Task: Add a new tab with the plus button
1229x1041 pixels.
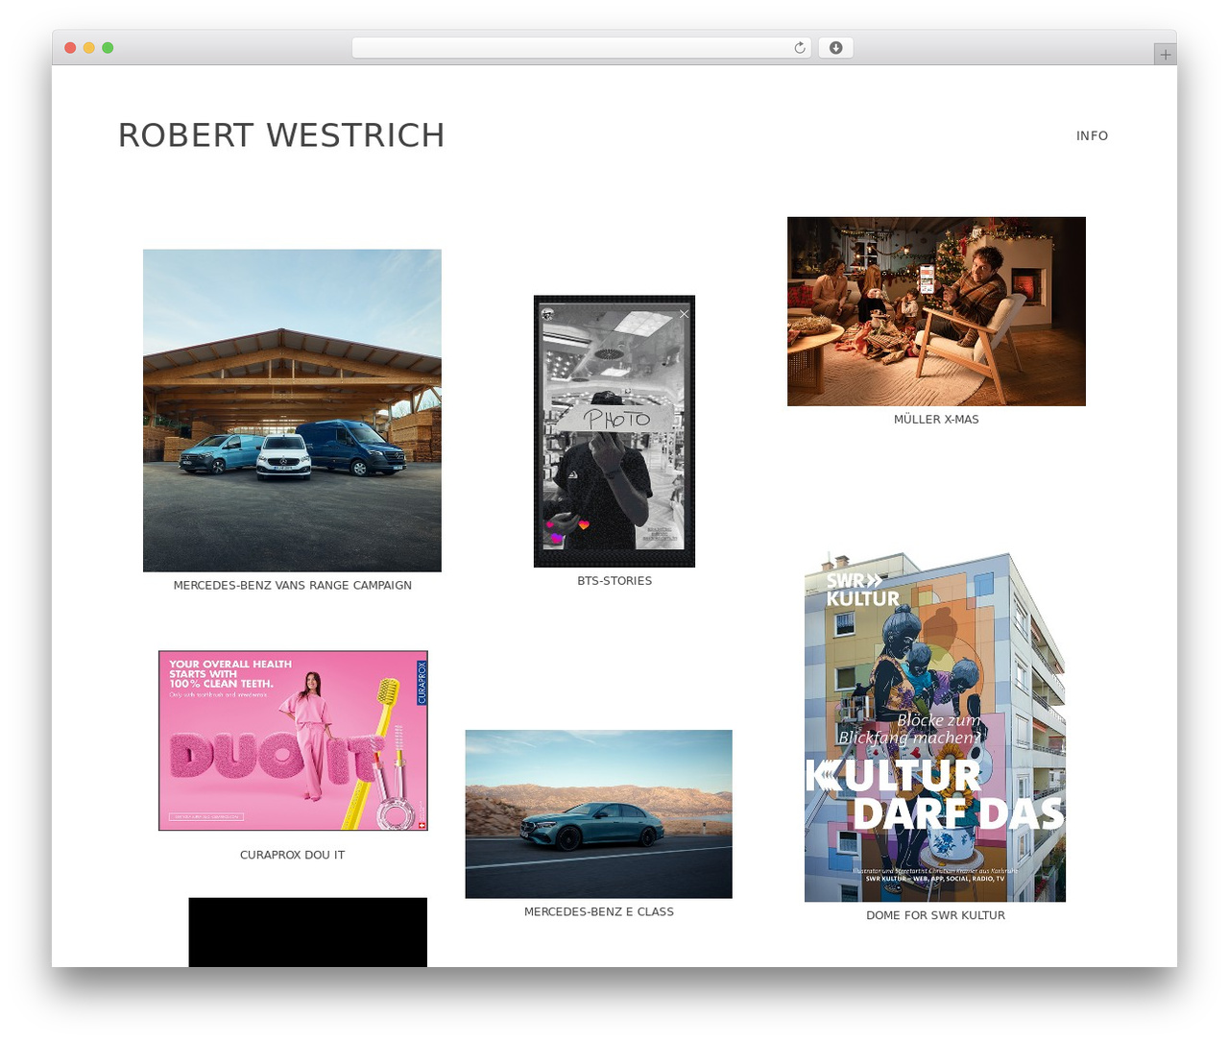Action: pos(1165,55)
